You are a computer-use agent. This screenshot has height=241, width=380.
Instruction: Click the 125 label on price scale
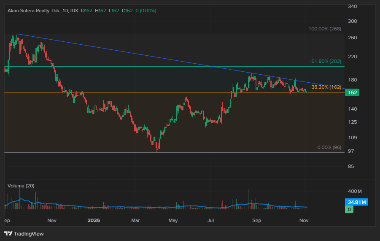(353, 122)
